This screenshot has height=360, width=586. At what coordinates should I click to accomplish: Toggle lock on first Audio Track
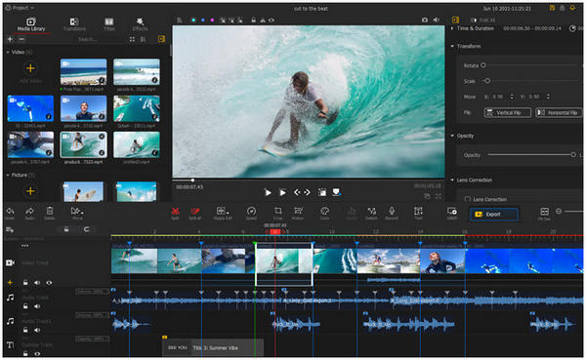point(25,306)
